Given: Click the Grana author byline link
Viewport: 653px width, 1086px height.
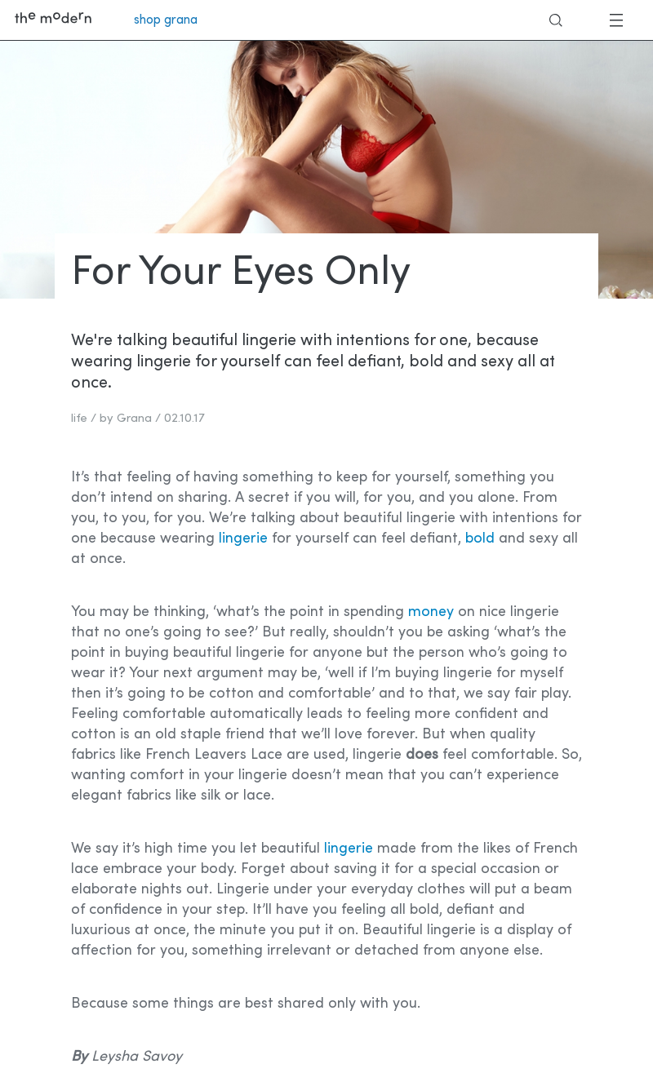Looking at the screenshot, I should [134, 419].
